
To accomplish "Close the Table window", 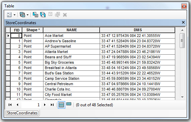I will tap(184, 6).
